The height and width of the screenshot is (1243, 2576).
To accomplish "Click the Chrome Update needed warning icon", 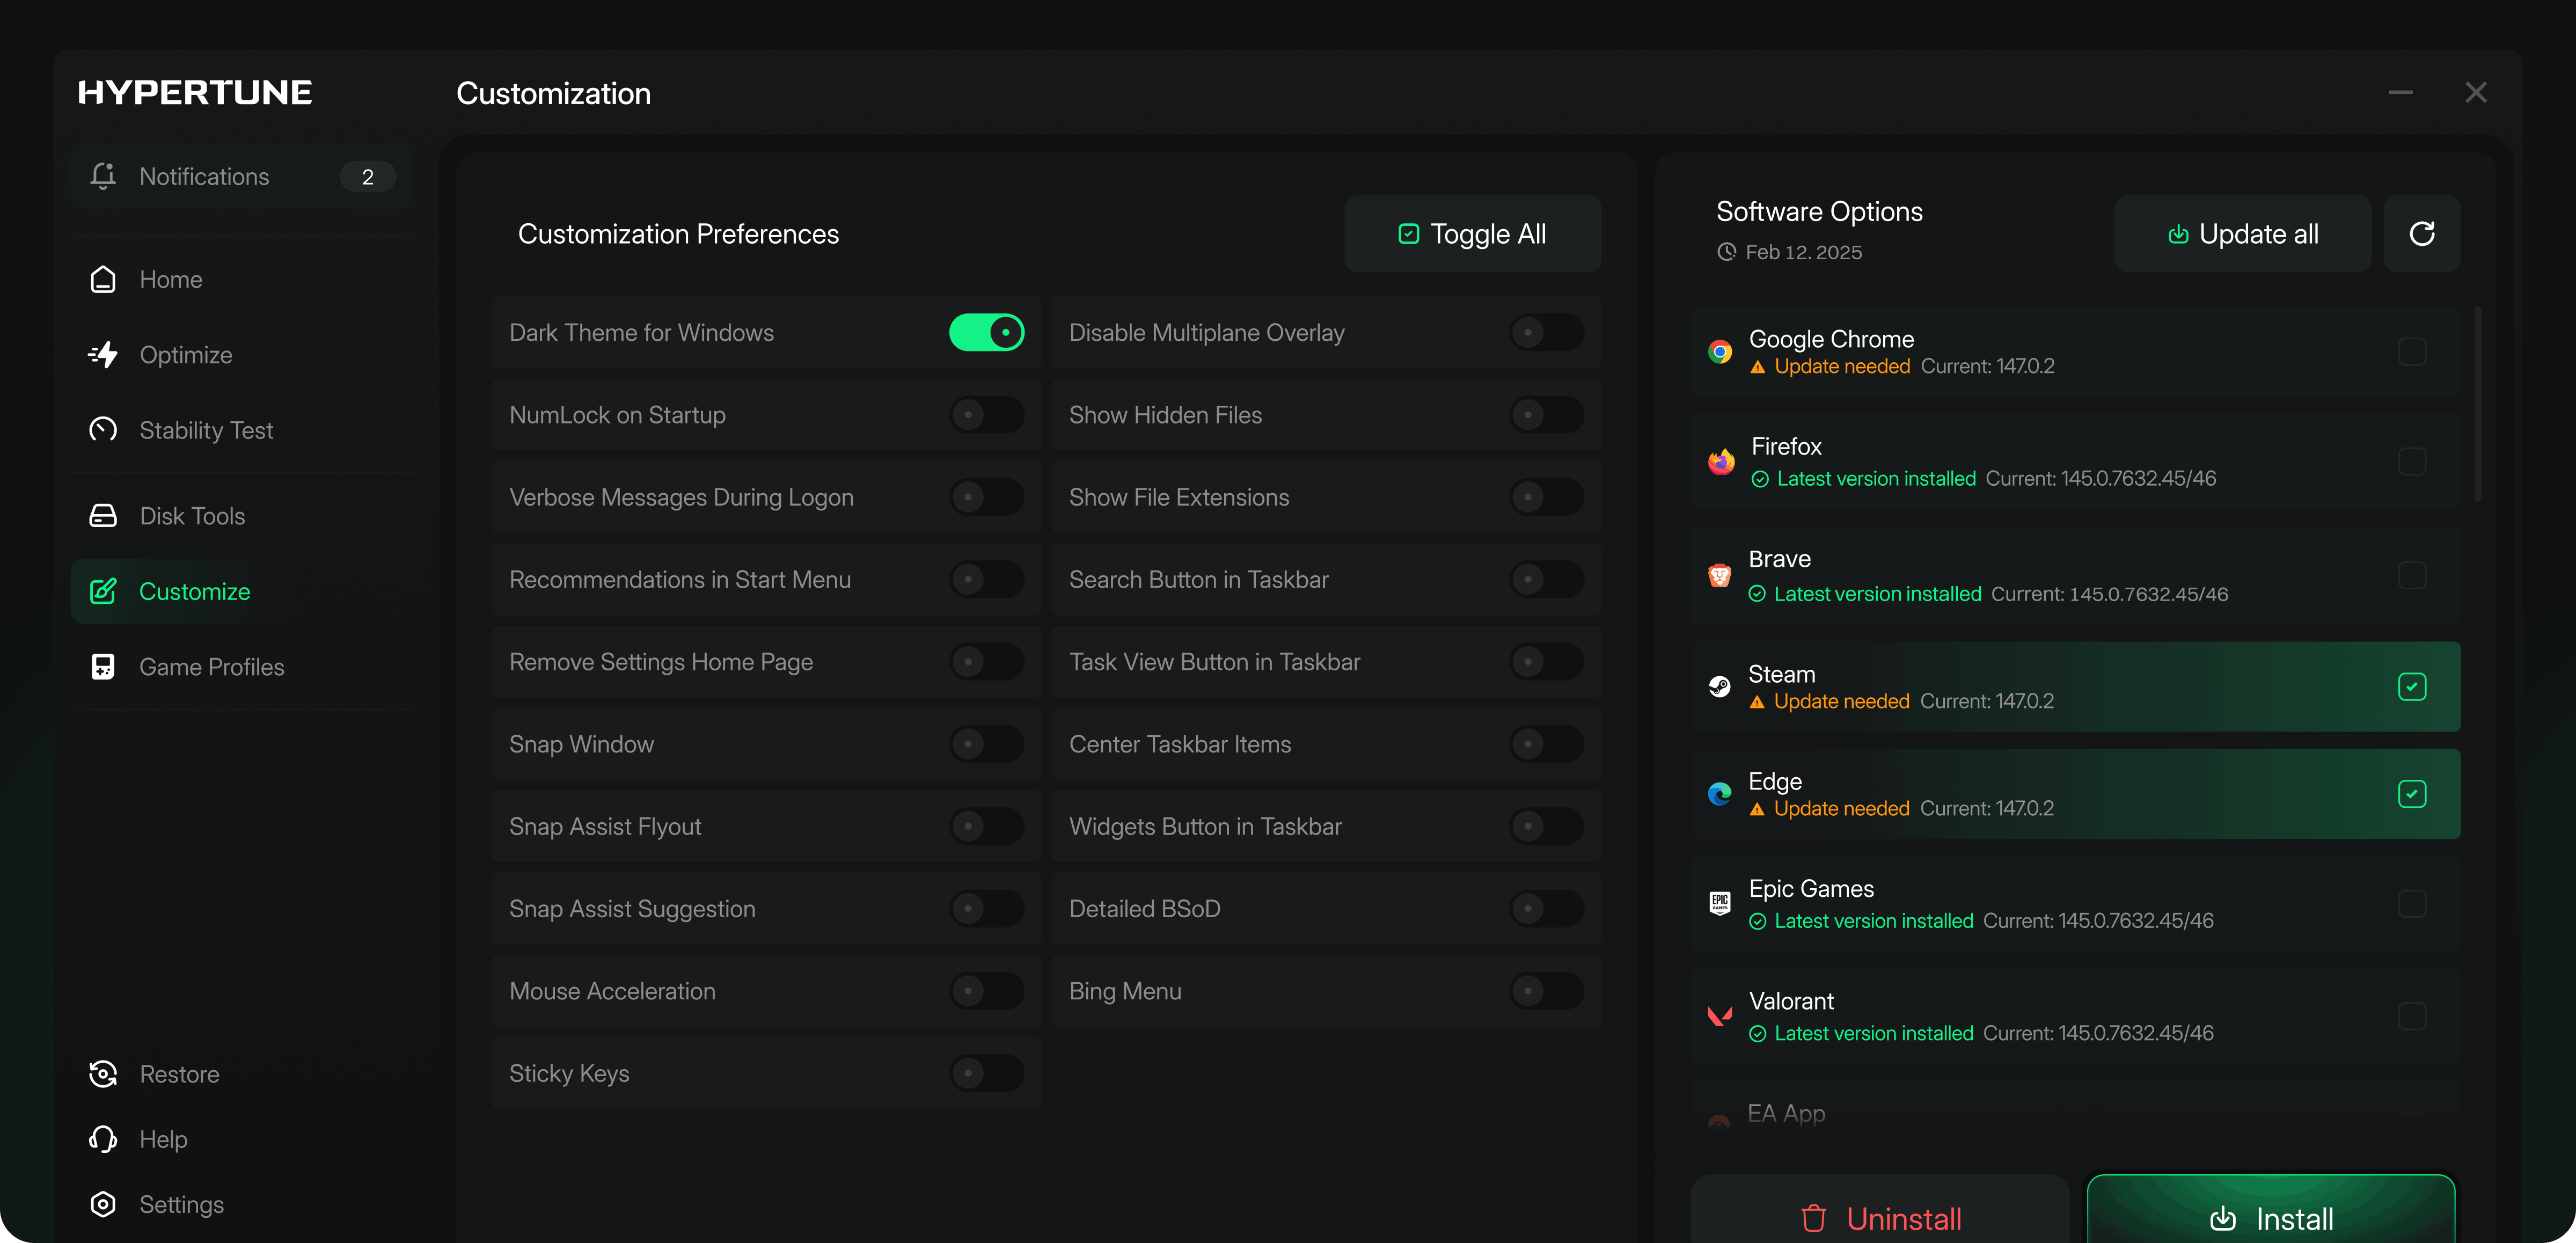I will coord(1758,367).
